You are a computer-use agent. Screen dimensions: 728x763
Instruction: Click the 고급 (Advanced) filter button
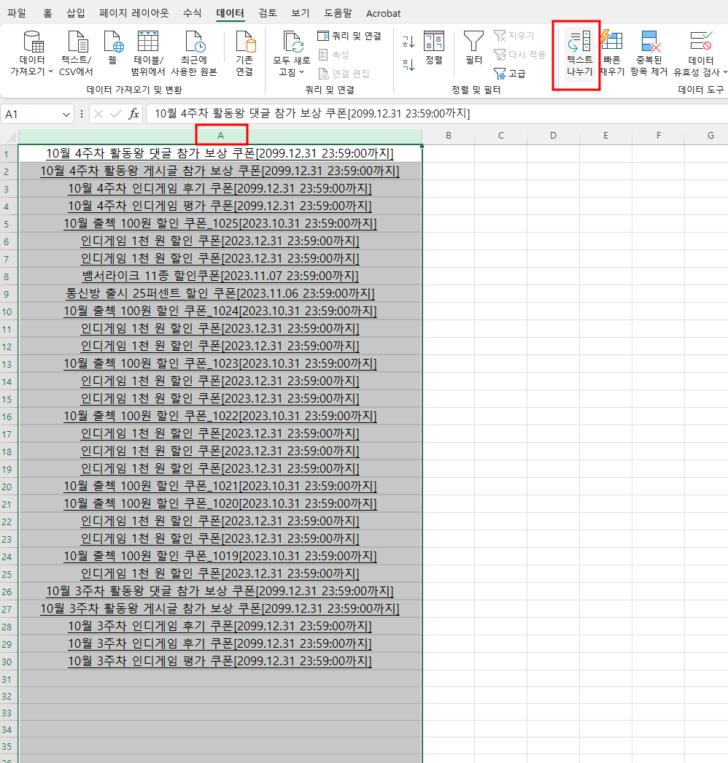(x=510, y=74)
